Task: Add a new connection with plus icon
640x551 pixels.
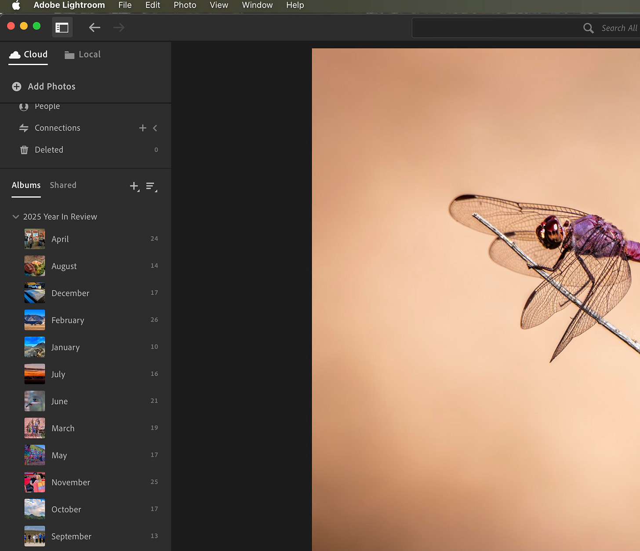Action: (142, 128)
